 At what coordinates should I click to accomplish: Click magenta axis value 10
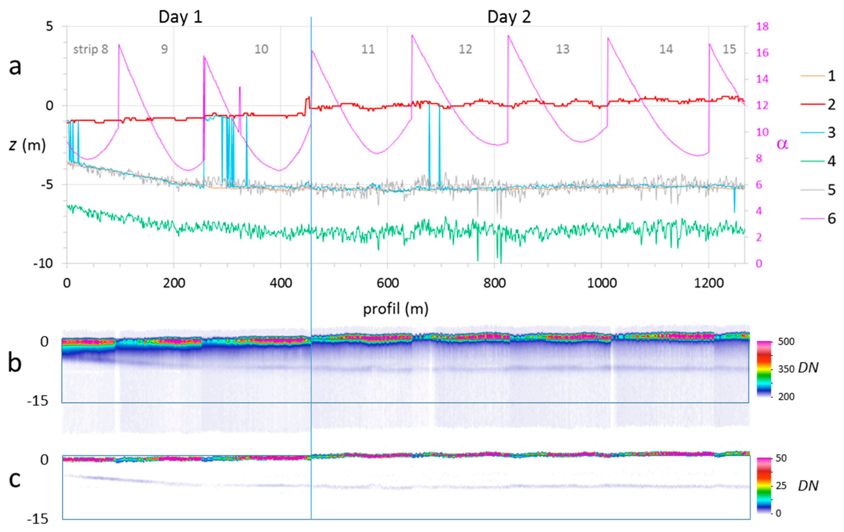(x=762, y=132)
